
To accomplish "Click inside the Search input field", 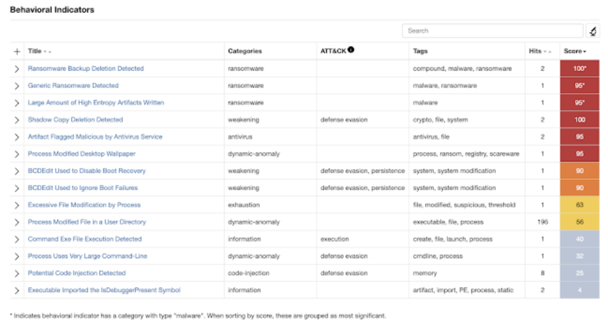I will pyautogui.click(x=492, y=31).
